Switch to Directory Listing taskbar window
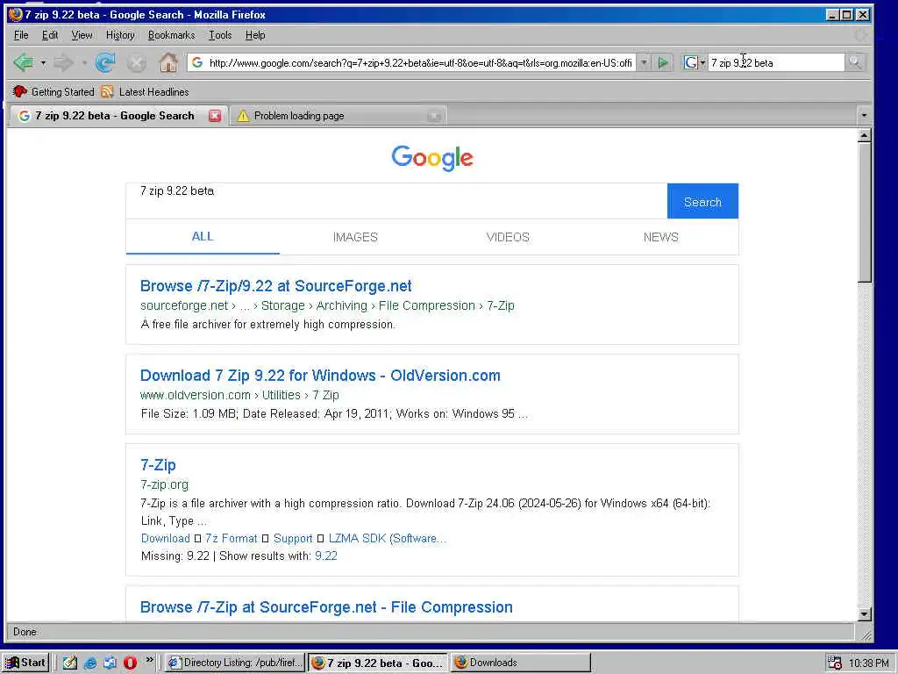Image resolution: width=898 pixels, height=674 pixels. (x=235, y=663)
